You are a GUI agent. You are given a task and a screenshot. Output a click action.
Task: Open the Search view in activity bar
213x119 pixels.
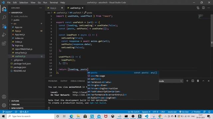click(x=4, y=18)
